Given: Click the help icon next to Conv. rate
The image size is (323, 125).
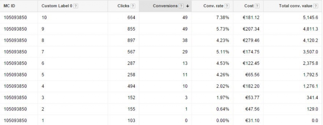Looking at the screenshot, I should tap(227, 6).
